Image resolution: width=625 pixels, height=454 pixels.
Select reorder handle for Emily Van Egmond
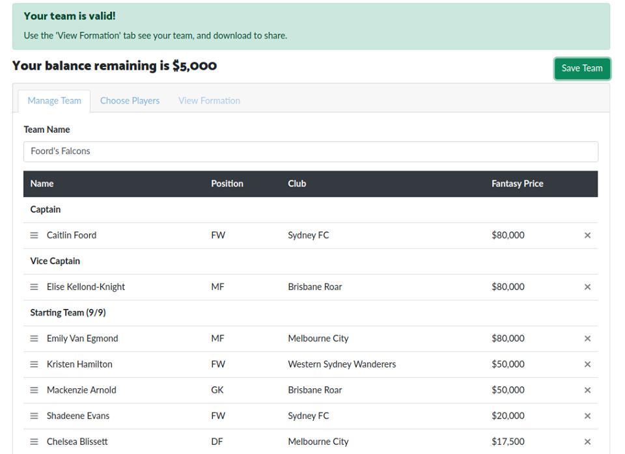[x=35, y=339]
